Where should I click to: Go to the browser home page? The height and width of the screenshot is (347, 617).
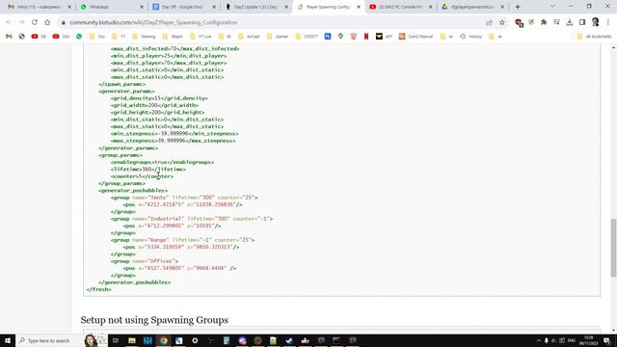[47, 22]
